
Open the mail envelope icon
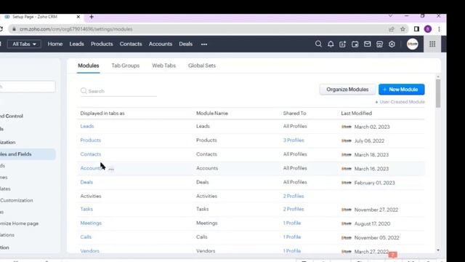(367, 44)
